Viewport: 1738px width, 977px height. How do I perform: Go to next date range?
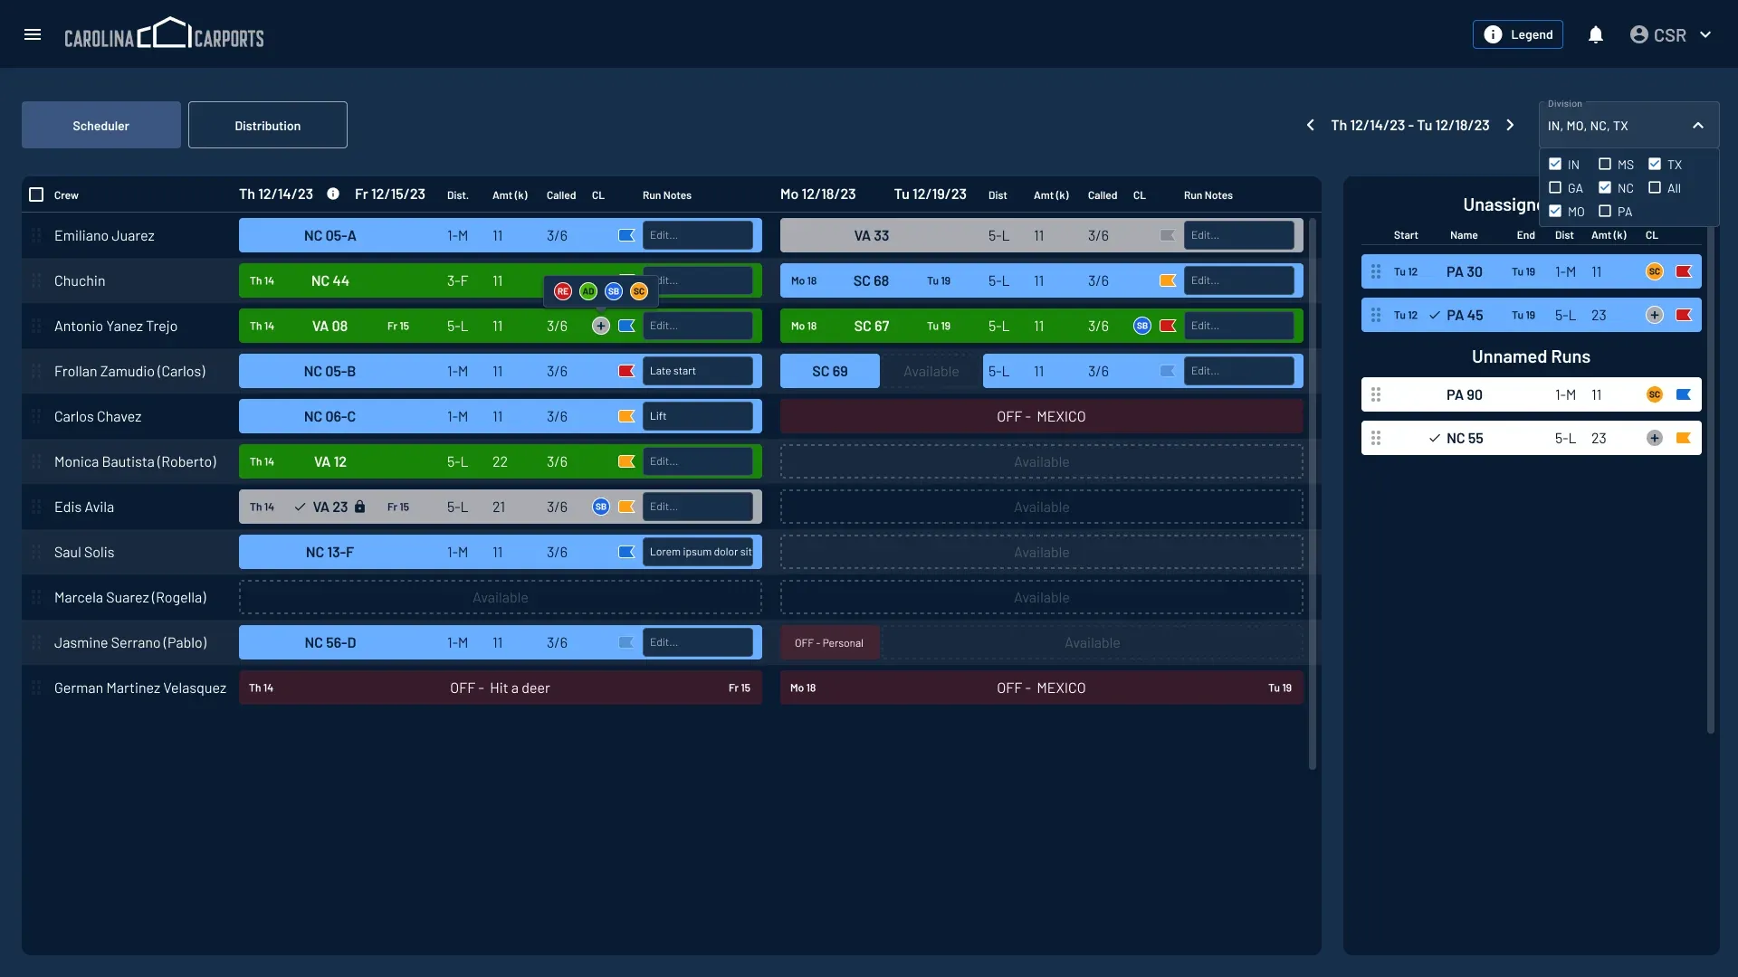coord(1510,125)
